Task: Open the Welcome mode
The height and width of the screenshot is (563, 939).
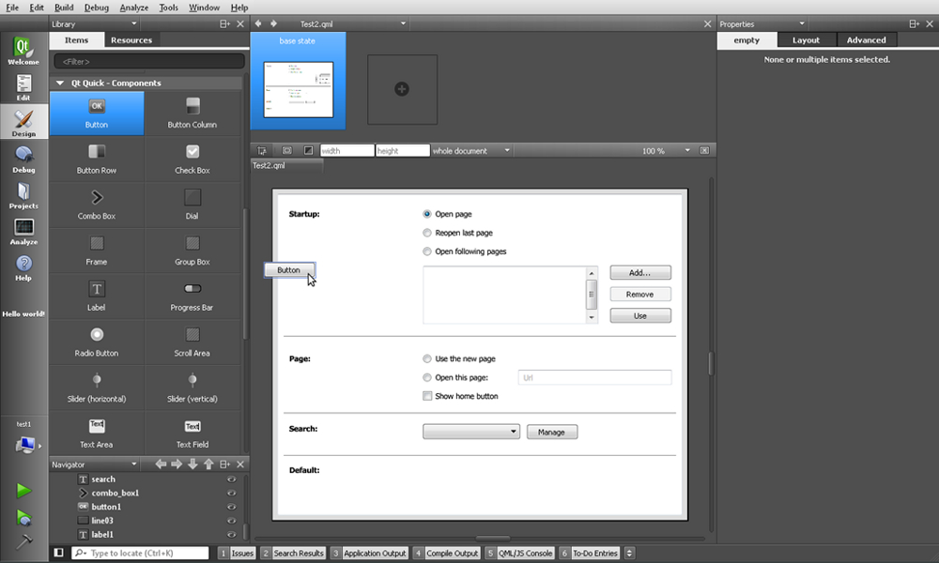Action: pyautogui.click(x=23, y=51)
